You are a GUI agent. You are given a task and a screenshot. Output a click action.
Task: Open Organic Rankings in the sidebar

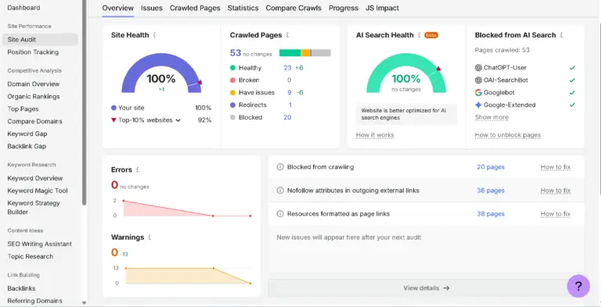pyautogui.click(x=34, y=96)
